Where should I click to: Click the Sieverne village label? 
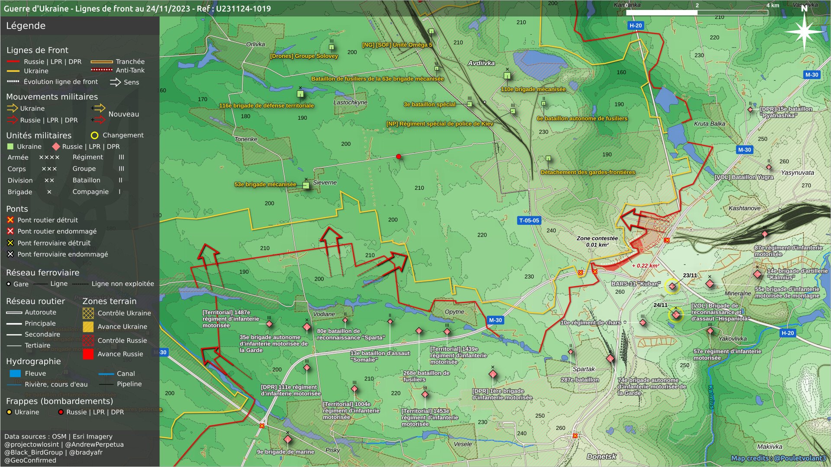click(325, 182)
